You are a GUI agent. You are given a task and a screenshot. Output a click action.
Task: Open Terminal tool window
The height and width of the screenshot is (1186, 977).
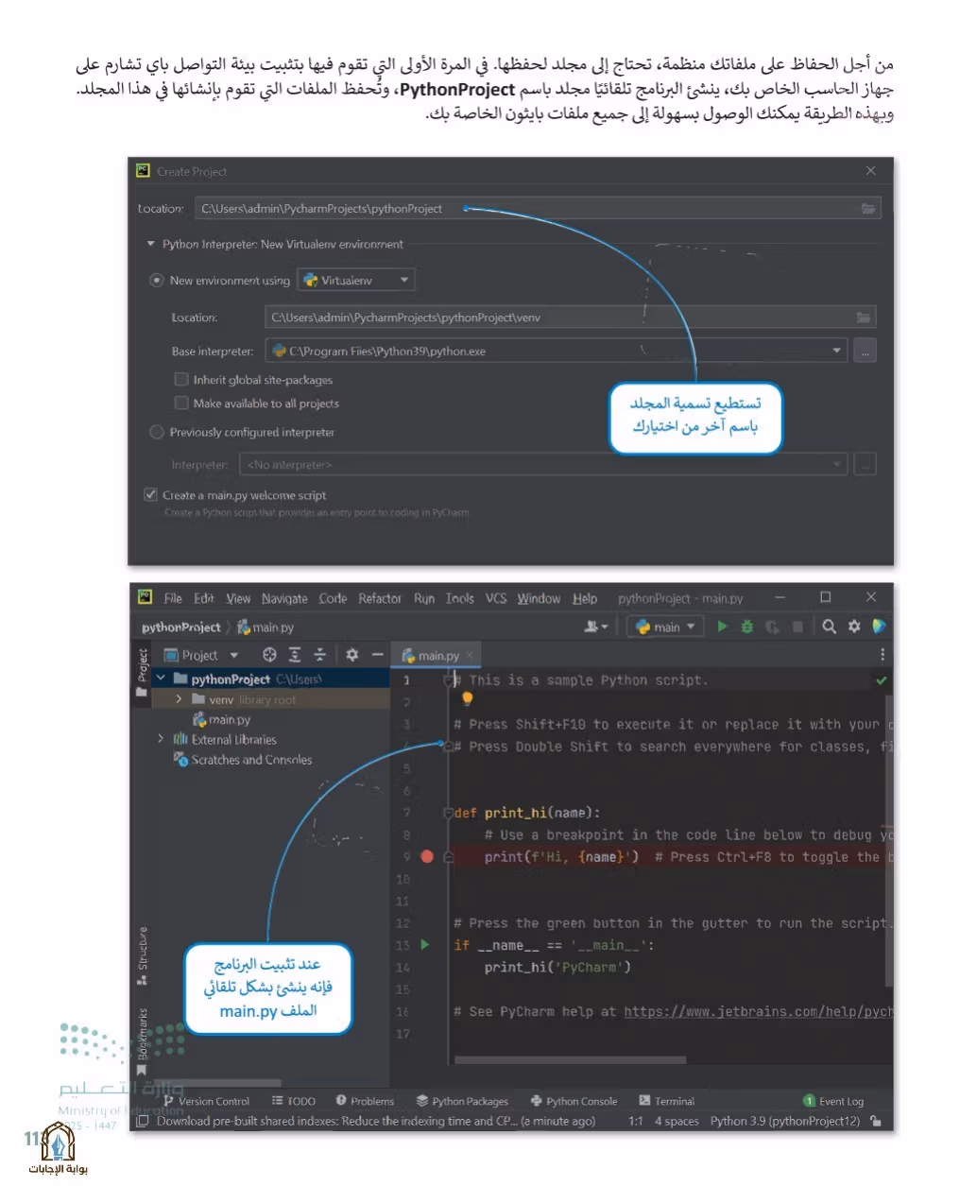667,1101
